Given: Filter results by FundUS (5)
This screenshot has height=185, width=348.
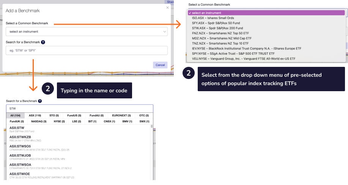Looking at the screenshot, I should tap(74, 115).
